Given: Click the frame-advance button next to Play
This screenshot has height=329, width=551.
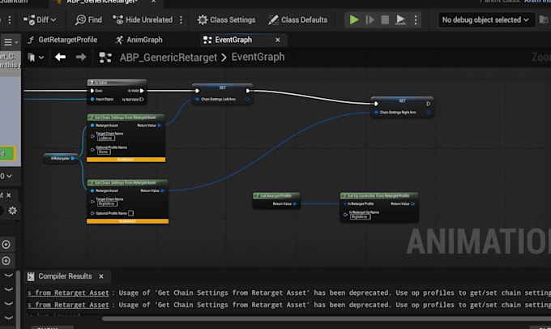Looking at the screenshot, I should click(x=369, y=19).
